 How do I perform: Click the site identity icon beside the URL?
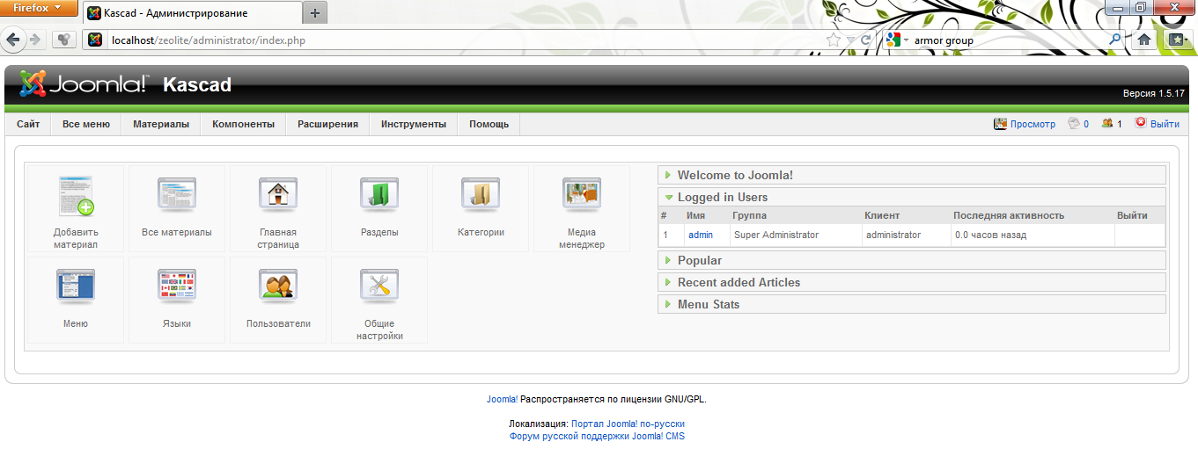click(x=95, y=40)
